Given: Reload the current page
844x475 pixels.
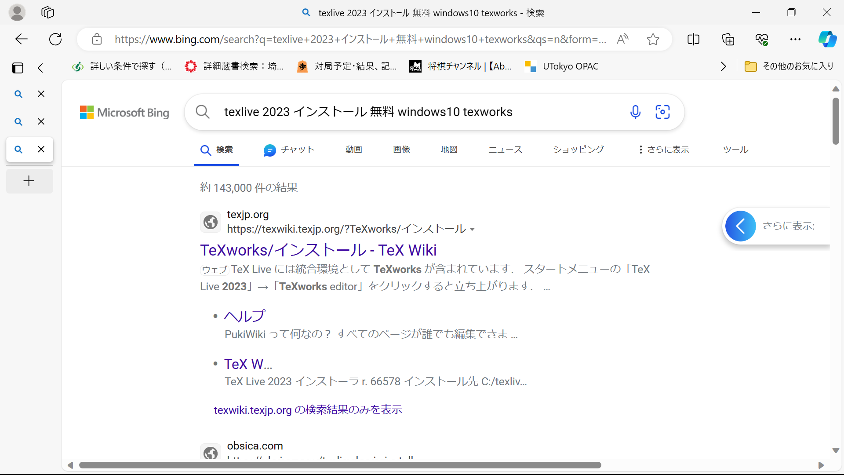Looking at the screenshot, I should point(55,39).
